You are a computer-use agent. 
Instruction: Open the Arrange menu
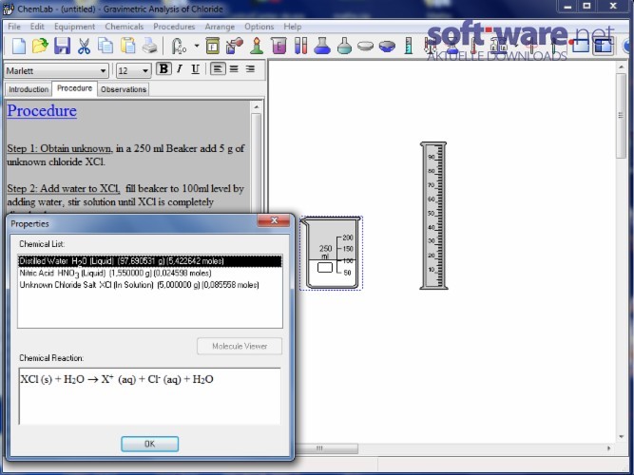click(x=220, y=27)
